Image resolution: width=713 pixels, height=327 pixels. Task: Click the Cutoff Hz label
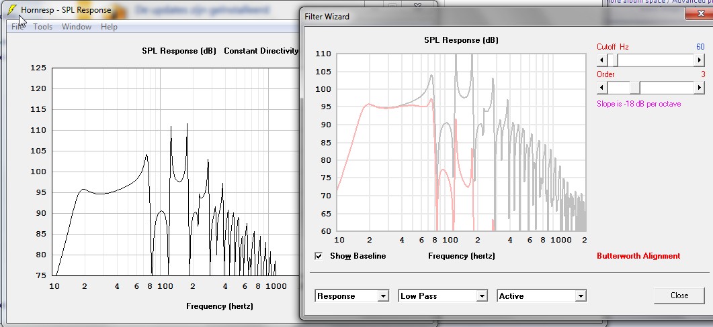pos(613,47)
